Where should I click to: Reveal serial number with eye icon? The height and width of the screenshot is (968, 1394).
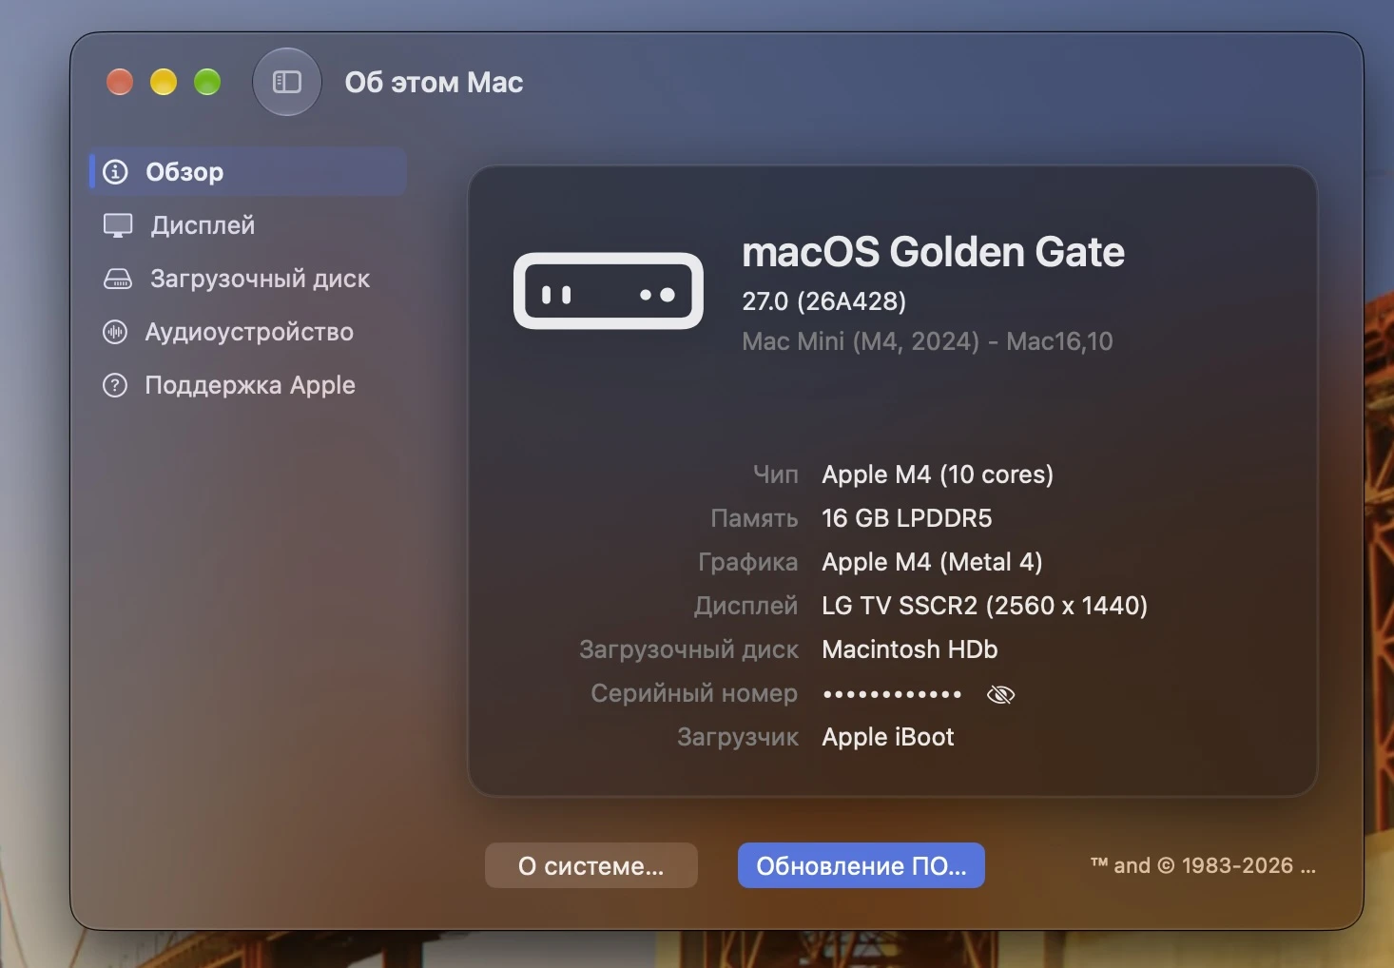pyautogui.click(x=1000, y=695)
